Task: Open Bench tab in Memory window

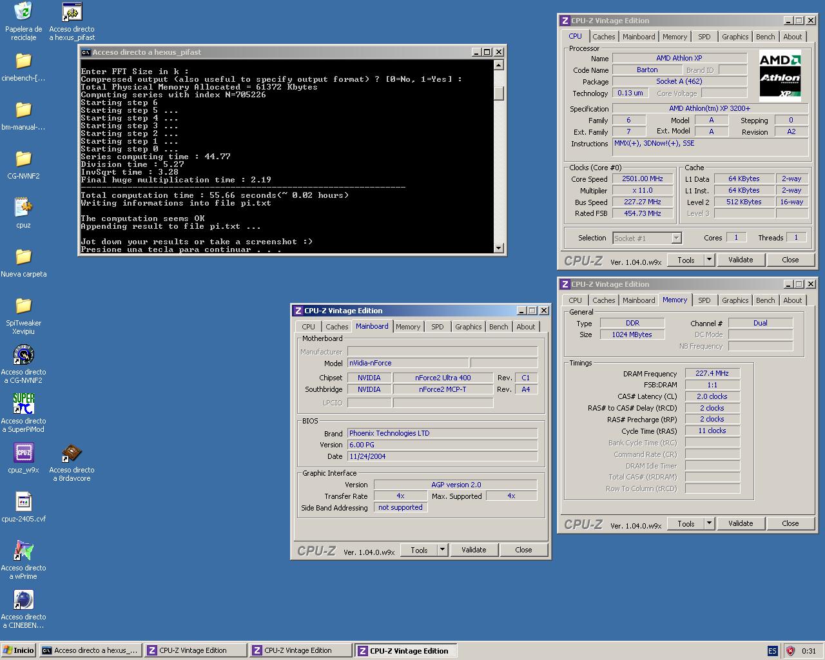Action: pyautogui.click(x=766, y=300)
